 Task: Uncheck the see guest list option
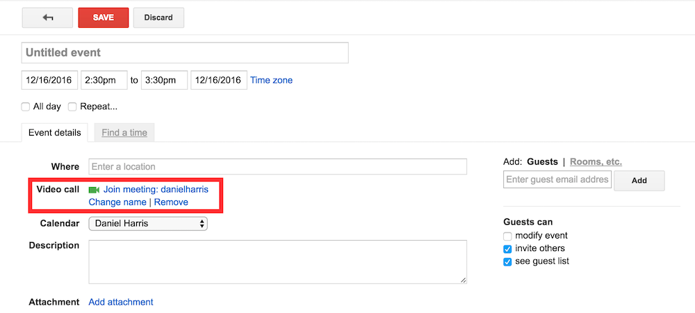coord(507,262)
